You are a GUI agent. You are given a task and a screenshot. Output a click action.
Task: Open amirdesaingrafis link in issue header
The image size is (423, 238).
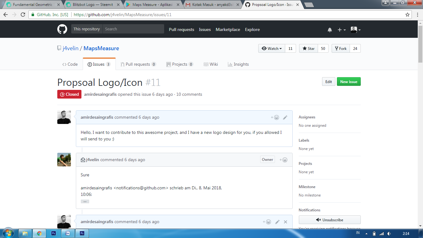click(100, 94)
